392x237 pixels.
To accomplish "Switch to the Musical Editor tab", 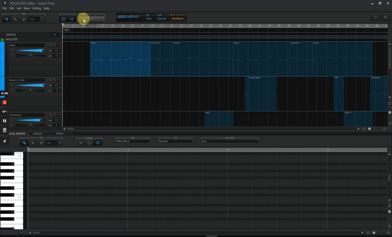I will 17,134.
